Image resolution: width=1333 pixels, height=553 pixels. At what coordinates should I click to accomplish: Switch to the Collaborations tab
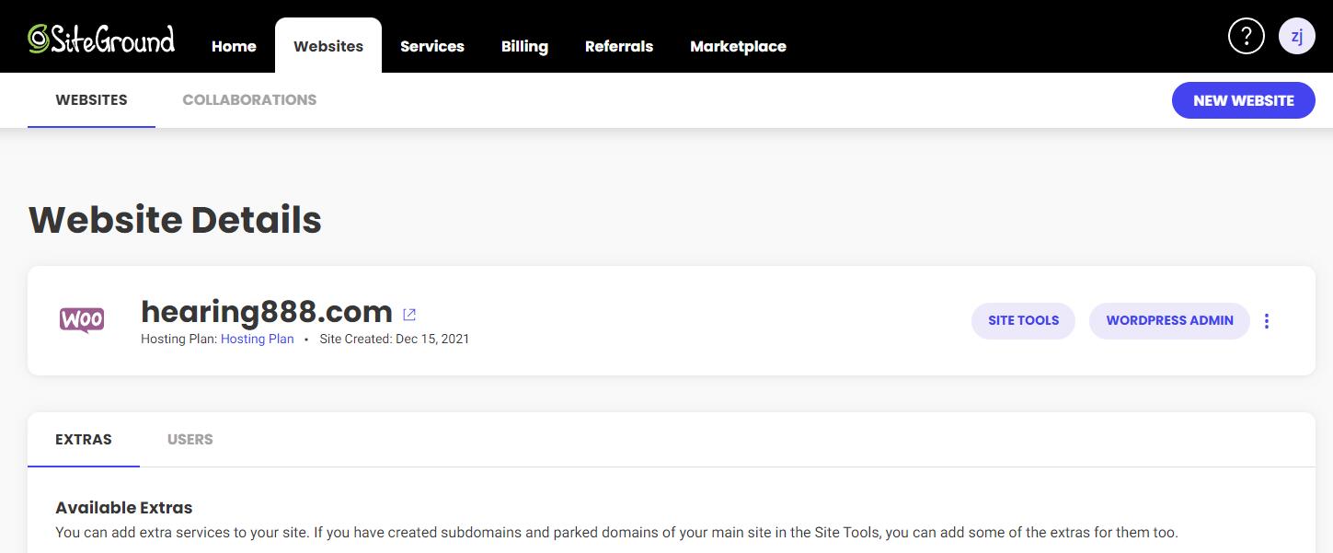[249, 99]
